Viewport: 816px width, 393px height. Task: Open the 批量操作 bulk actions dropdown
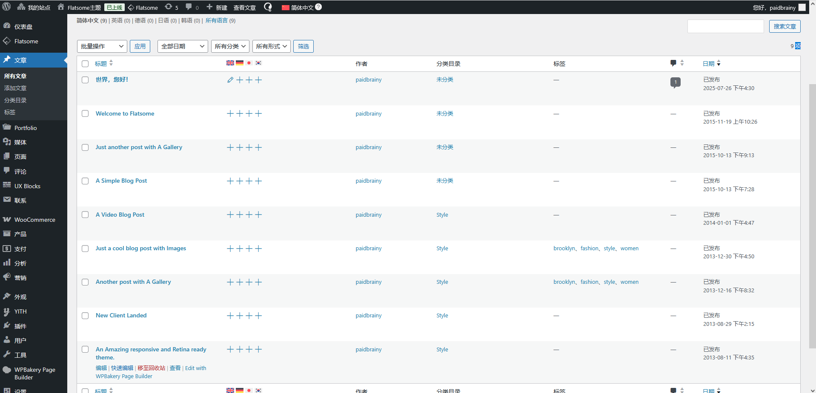click(102, 46)
